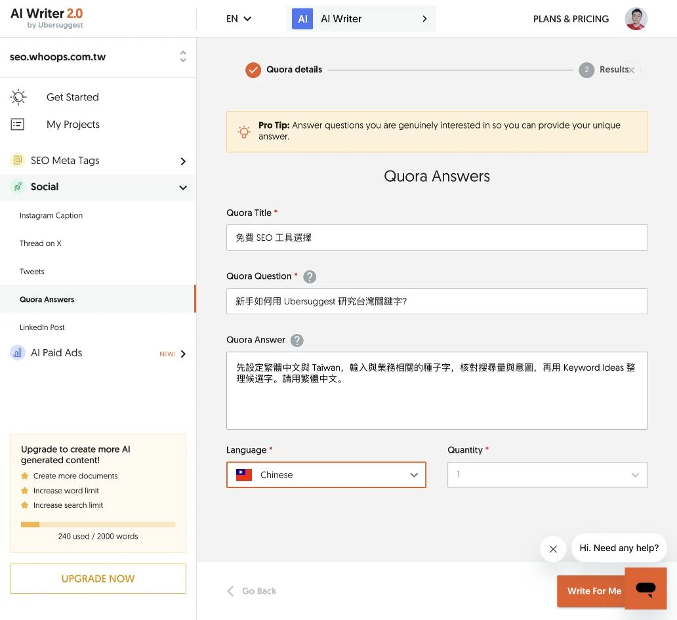Click the AI Writer 2.0 logo
Image resolution: width=677 pixels, height=620 pixels.
tap(47, 18)
